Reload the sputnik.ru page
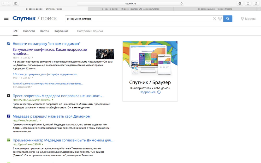Screen dimensions: 261x163 (181, 3)
